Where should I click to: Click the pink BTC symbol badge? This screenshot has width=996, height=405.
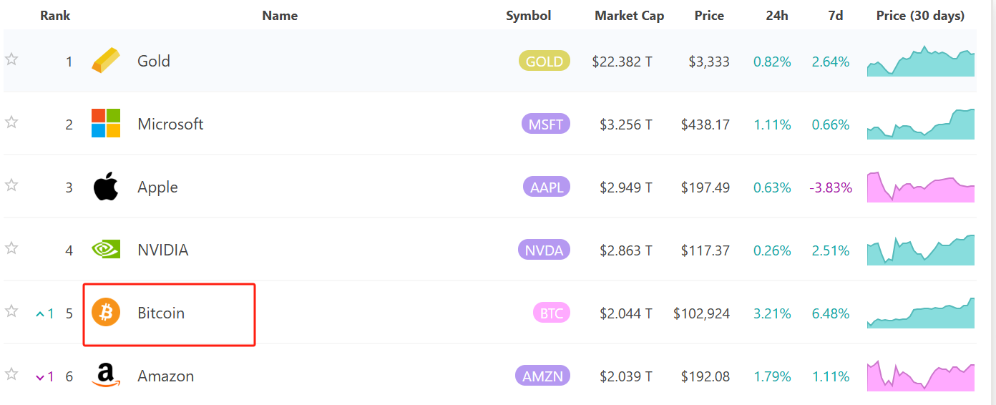551,313
